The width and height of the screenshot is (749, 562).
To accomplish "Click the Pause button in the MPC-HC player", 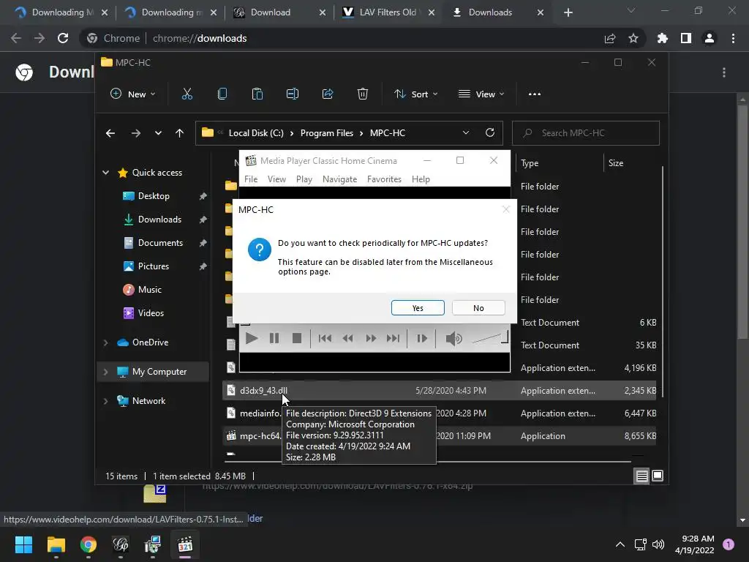I will pyautogui.click(x=274, y=338).
